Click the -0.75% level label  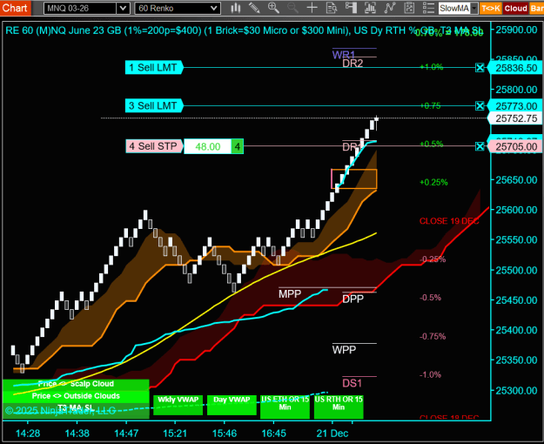point(433,336)
